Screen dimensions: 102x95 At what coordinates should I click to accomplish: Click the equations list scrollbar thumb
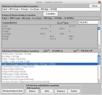coord(99,60)
